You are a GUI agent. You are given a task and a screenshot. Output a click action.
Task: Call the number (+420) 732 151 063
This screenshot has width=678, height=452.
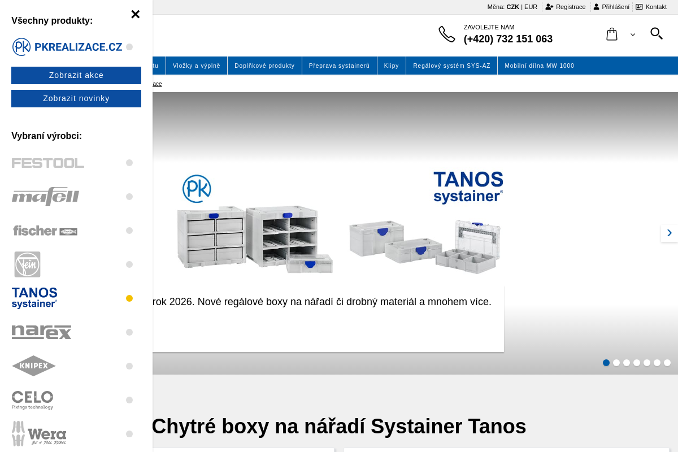coord(508,39)
